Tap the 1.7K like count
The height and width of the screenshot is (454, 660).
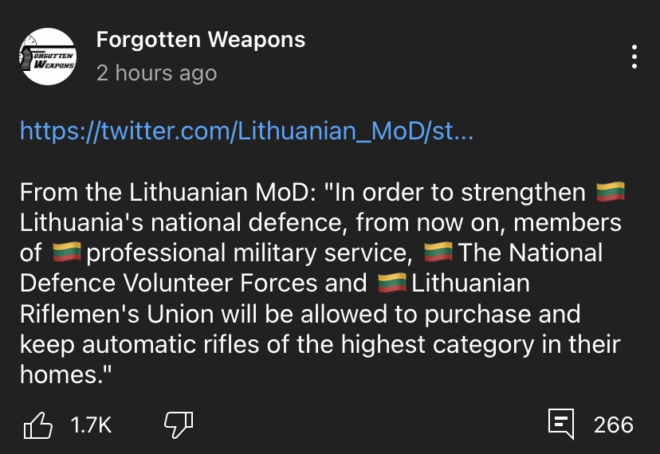pos(92,425)
